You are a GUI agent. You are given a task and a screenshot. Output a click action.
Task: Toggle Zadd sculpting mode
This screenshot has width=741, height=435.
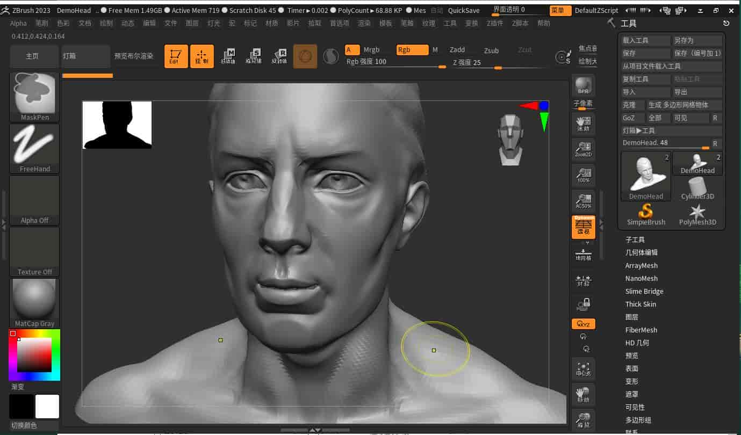(x=457, y=49)
